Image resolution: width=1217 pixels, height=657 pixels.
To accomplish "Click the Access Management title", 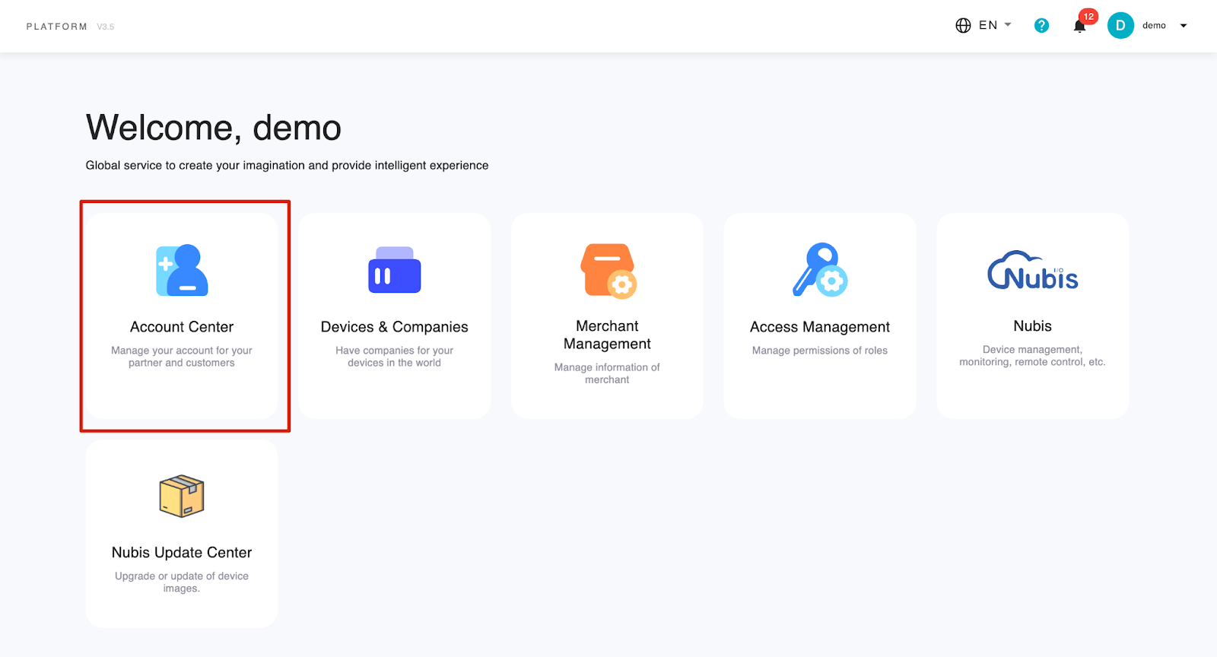I will click(820, 327).
